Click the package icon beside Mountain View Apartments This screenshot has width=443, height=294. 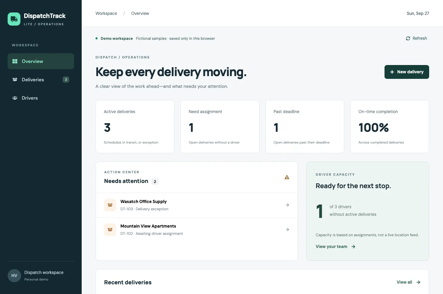pyautogui.click(x=110, y=230)
